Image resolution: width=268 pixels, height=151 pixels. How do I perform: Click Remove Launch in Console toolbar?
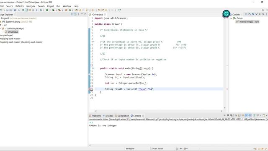[x=228, y=115]
